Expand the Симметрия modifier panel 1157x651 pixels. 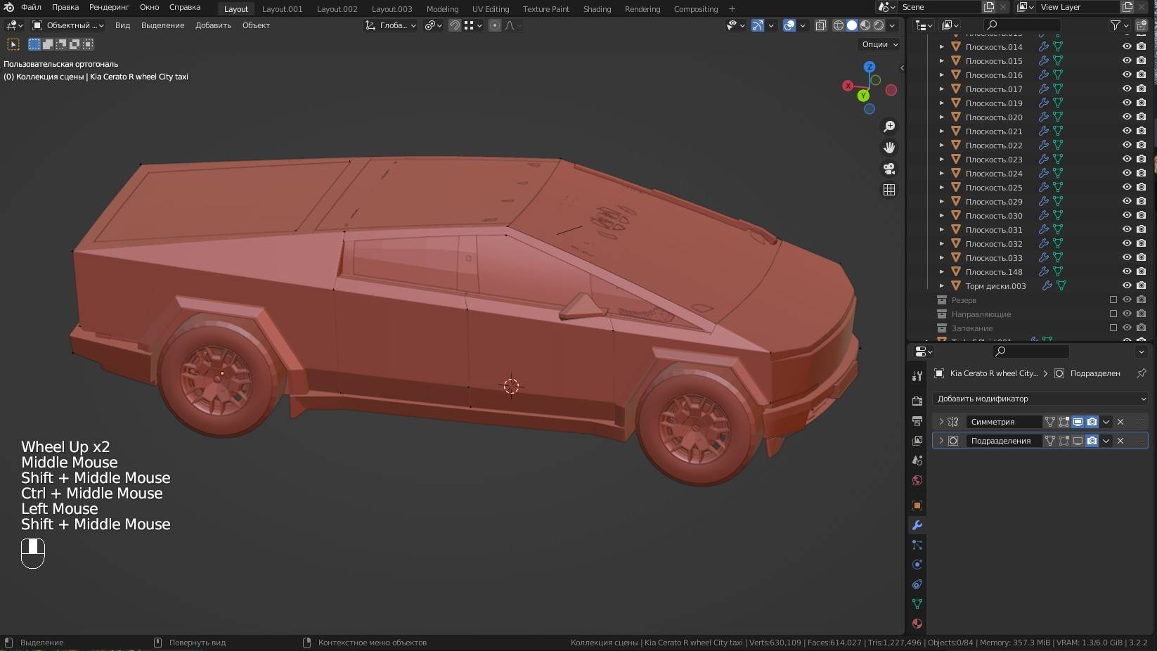coord(941,422)
